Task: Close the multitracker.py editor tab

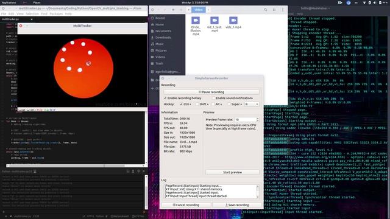Action: 32,19
